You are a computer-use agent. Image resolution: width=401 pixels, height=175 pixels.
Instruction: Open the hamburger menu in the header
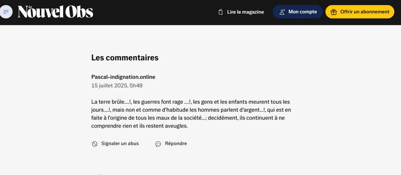6,12
